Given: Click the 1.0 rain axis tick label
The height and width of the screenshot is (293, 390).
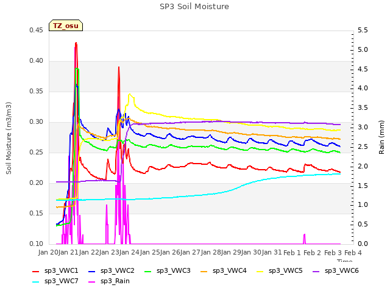Looking at the screenshot, I should point(363,205).
